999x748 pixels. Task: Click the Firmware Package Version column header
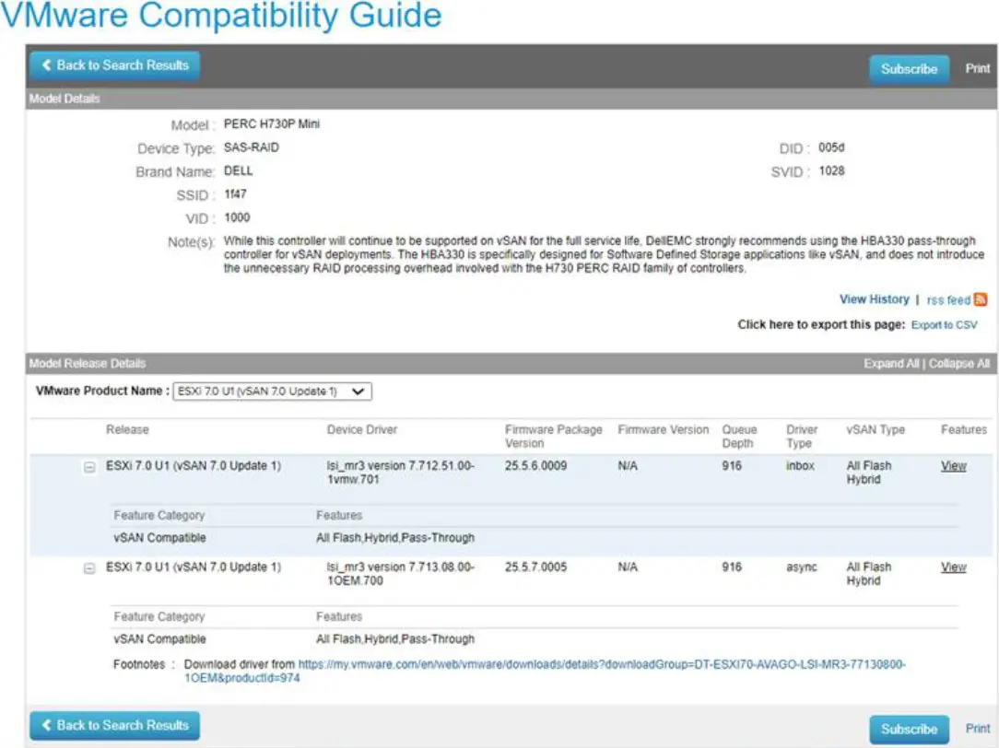point(554,436)
